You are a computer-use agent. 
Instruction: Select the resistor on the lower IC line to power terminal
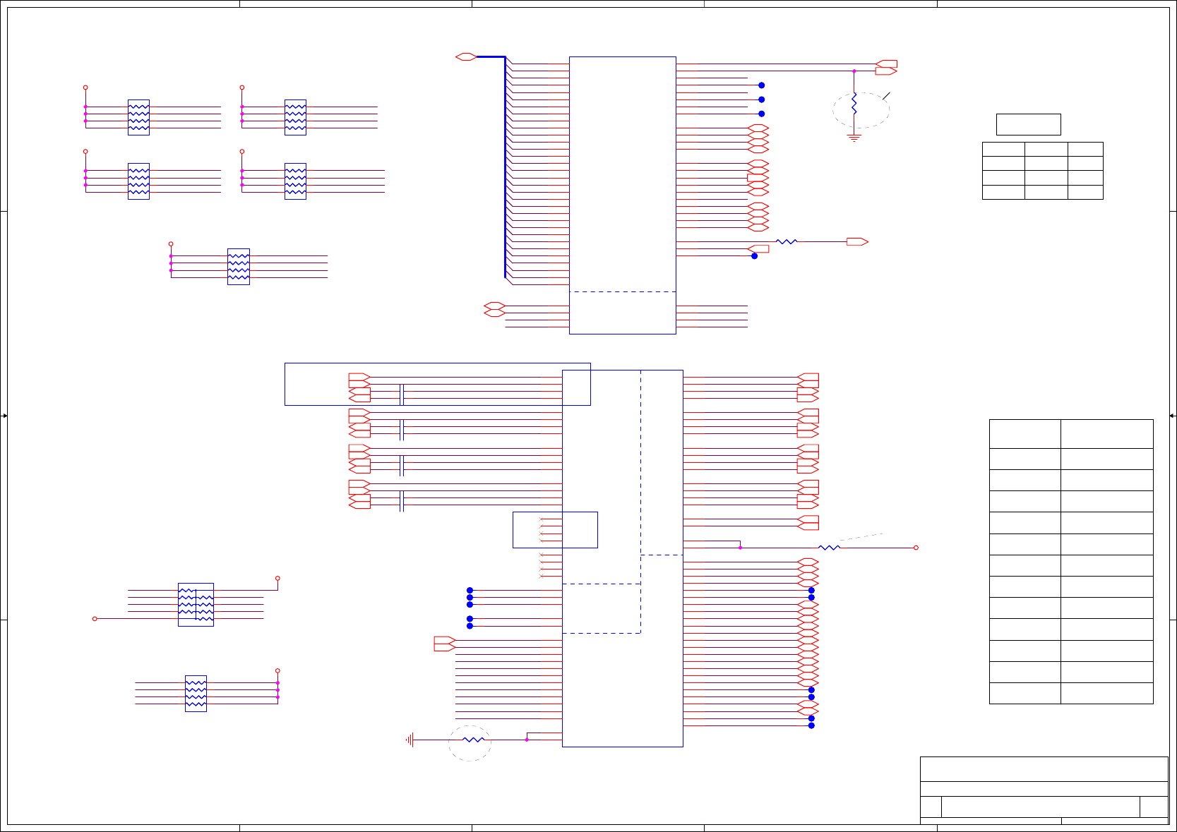829,548
